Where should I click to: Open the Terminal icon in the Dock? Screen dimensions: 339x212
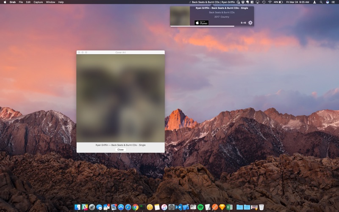(142, 207)
